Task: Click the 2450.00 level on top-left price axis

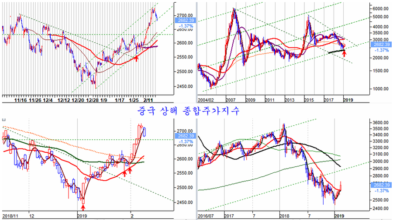Action: 186,86
